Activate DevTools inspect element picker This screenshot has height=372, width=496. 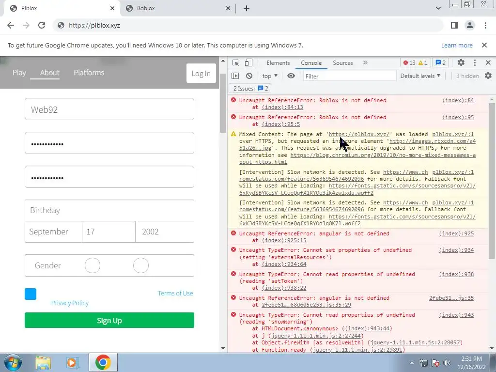tap(236, 62)
